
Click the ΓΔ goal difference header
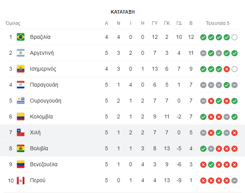[179, 23]
